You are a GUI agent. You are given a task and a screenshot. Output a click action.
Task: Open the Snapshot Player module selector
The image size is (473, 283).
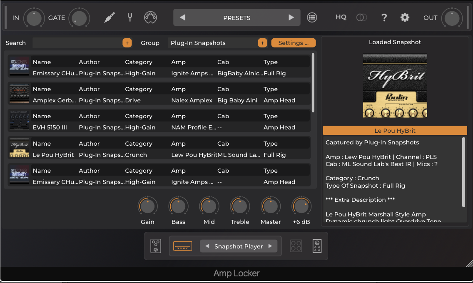tap(239, 246)
